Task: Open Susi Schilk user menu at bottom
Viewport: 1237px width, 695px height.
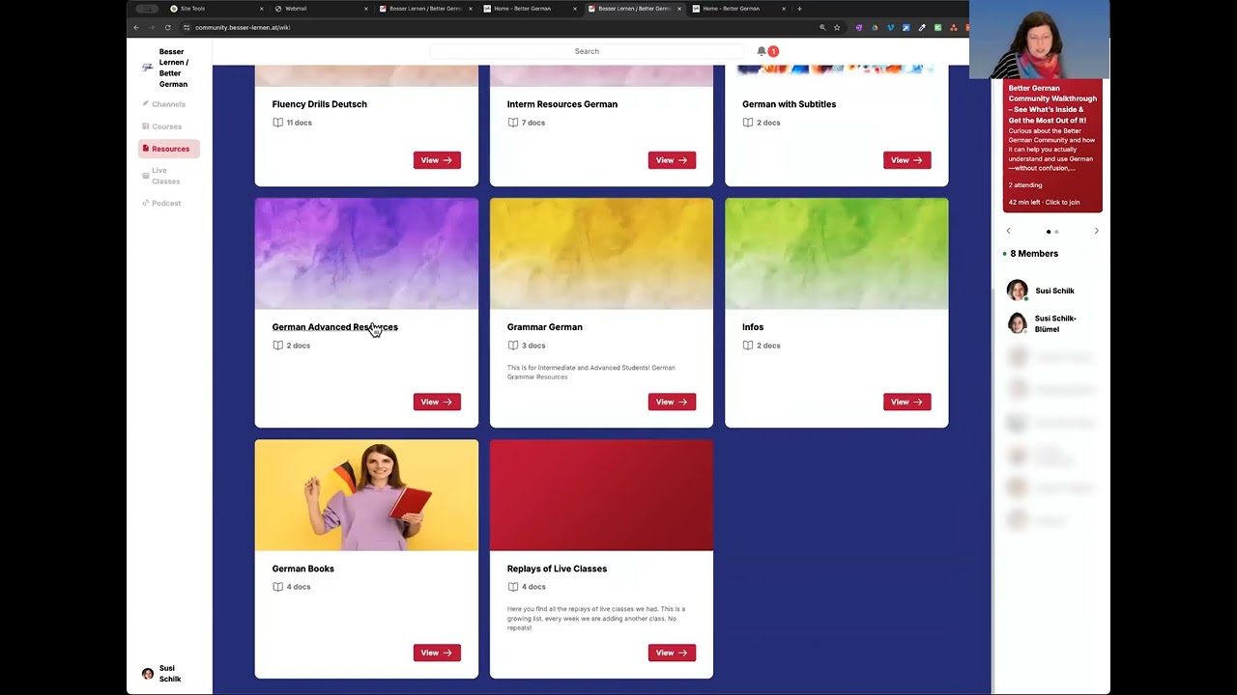Action: [161, 674]
